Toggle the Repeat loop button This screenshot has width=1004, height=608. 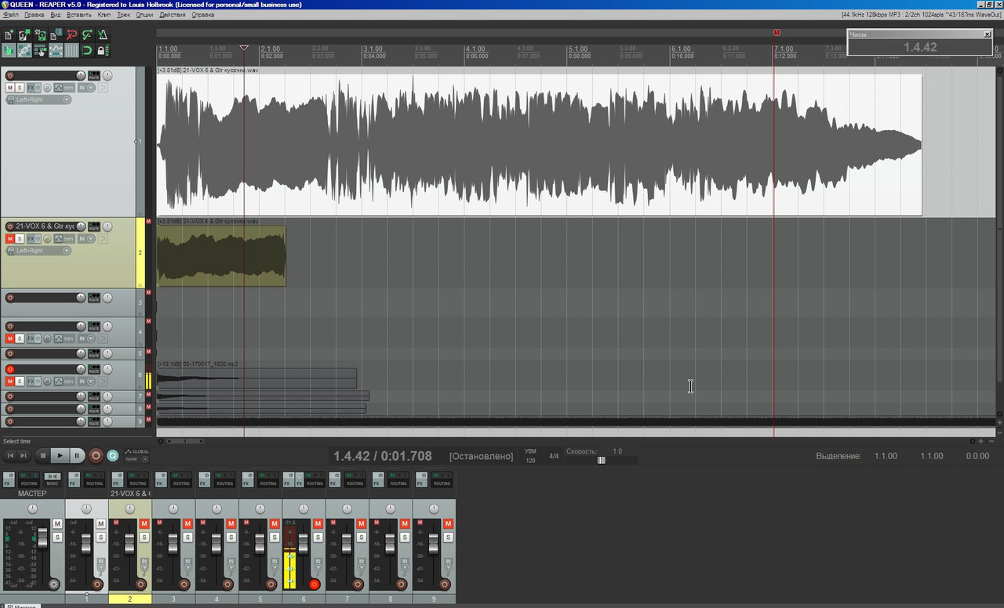[x=113, y=455]
